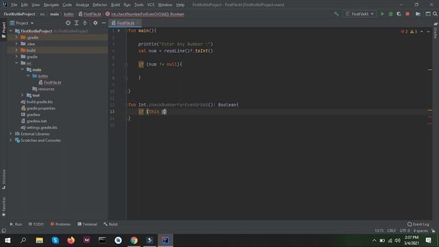Open Adobe XD from the taskbar
Image resolution: width=439 pixels, height=247 pixels.
pyautogui.click(x=86, y=240)
